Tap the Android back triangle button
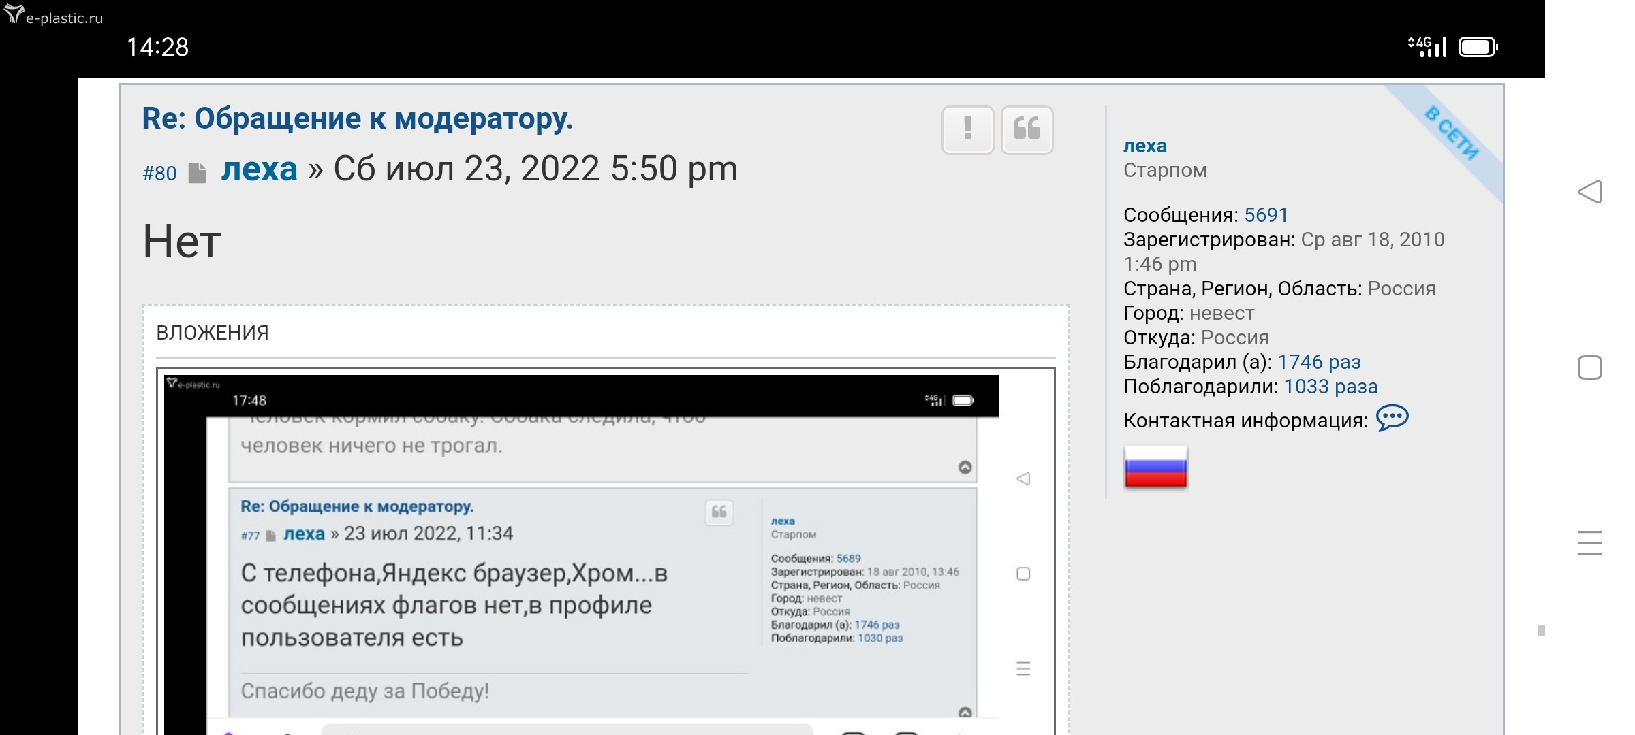 click(1589, 192)
